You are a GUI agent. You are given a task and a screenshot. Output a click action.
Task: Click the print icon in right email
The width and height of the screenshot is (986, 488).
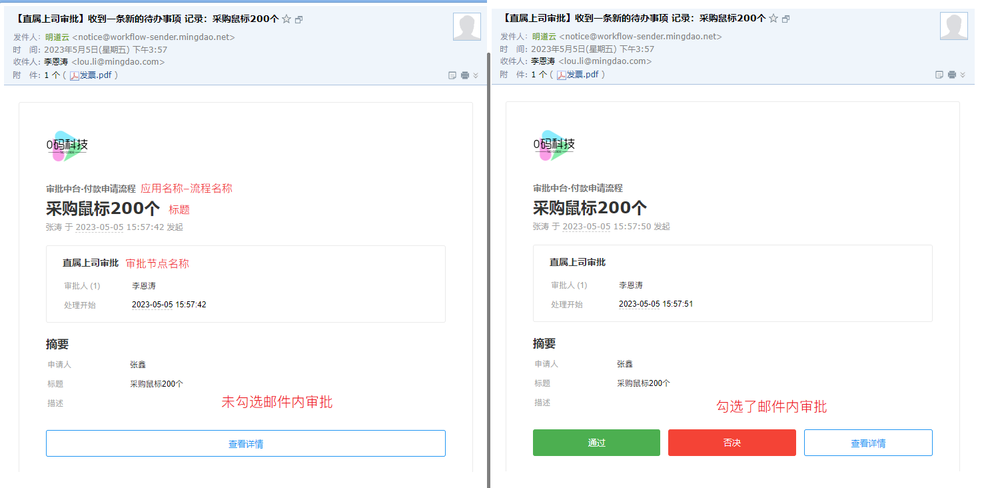pyautogui.click(x=952, y=75)
